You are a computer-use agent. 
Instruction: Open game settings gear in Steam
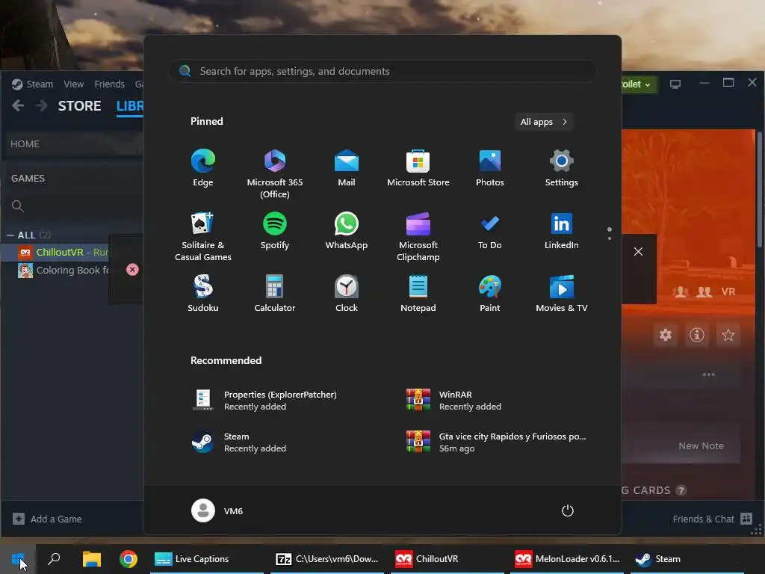[666, 335]
